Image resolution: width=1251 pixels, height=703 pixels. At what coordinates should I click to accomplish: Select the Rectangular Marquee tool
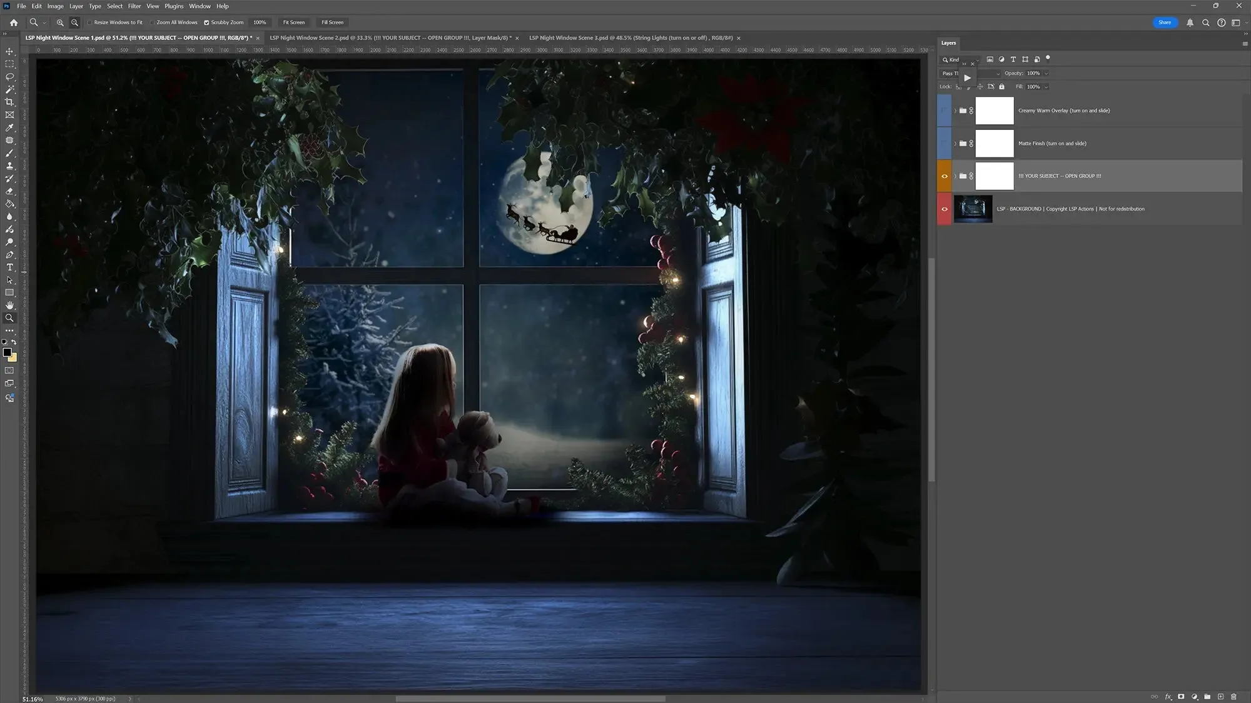coord(9,64)
